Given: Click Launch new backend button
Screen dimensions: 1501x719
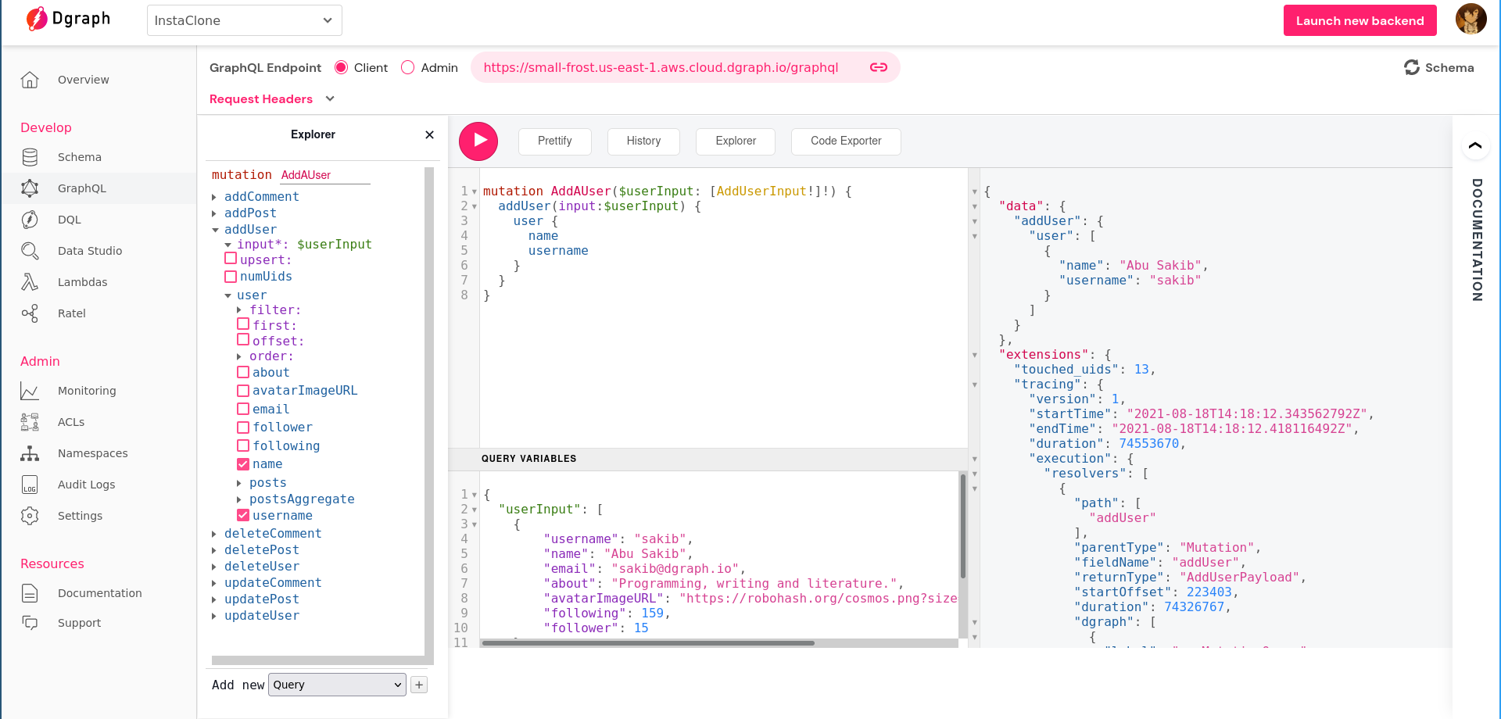Looking at the screenshot, I should [1360, 20].
